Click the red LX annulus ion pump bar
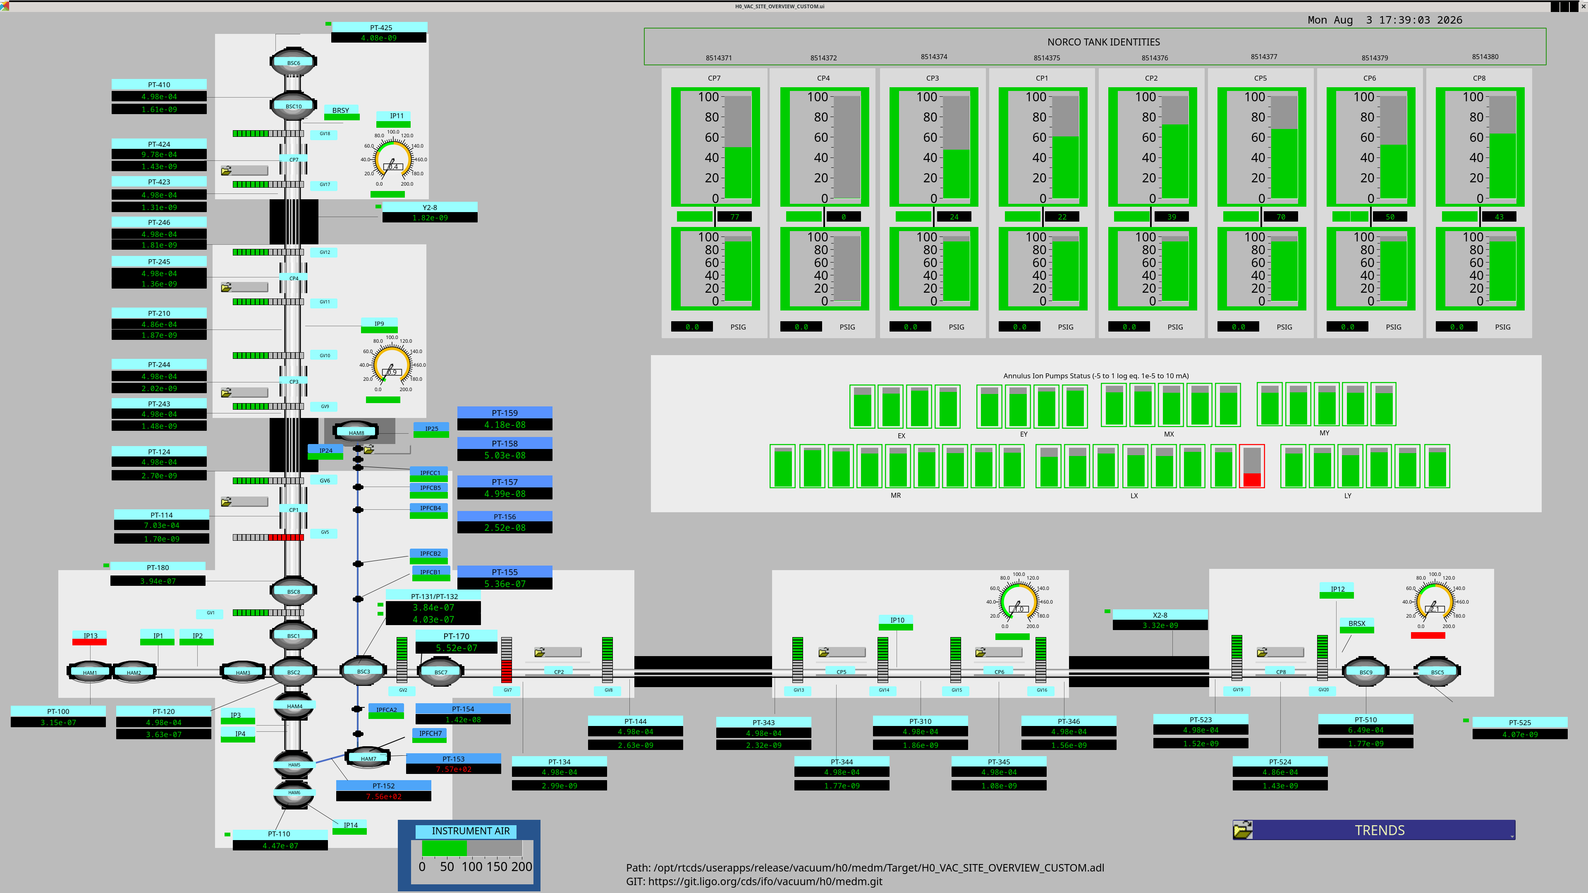Image resolution: width=1588 pixels, height=893 pixels. point(1252,466)
